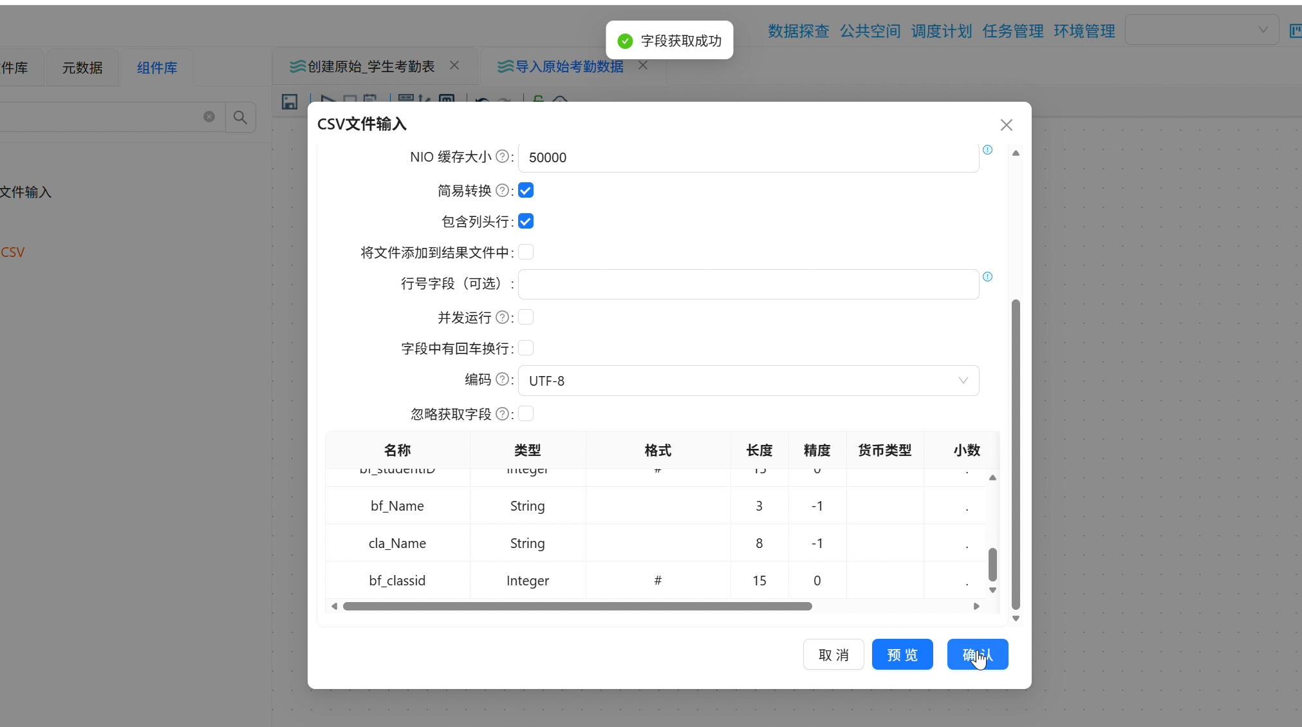Screen dimensions: 1302x727
Task: Click the field table scroll-up arrow
Action: click(x=992, y=478)
